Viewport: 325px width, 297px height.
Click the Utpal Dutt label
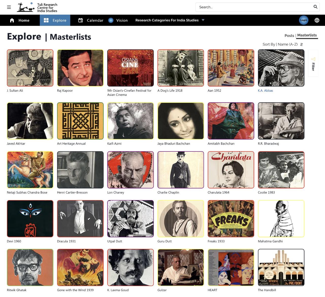[x=115, y=241]
